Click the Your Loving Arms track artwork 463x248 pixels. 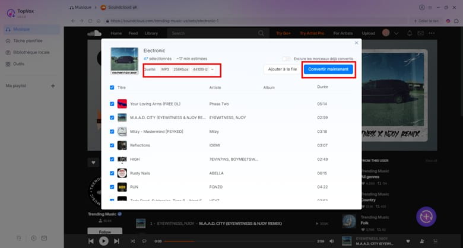(x=122, y=104)
